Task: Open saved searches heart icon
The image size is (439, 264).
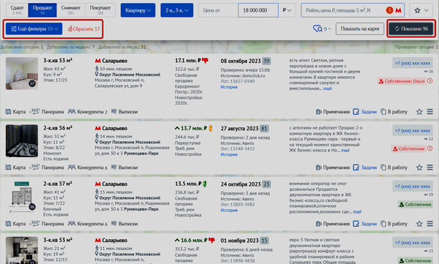Action: [x=318, y=29]
